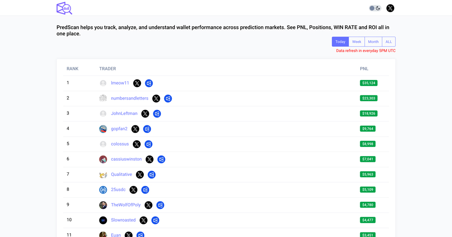
Task: Click the $9,764 PNL badge
Action: (x=367, y=128)
